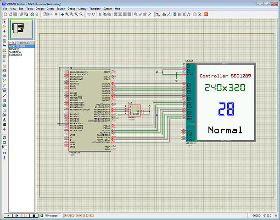
Task: Click the Print toolbar icon
Action: point(32,14)
